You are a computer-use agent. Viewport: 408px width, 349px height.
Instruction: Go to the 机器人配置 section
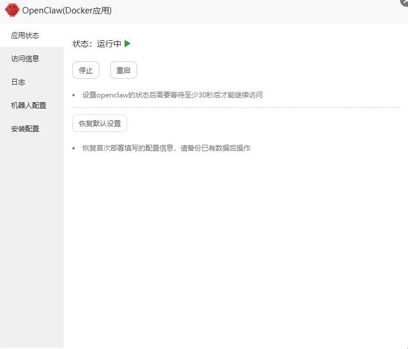[x=29, y=106]
